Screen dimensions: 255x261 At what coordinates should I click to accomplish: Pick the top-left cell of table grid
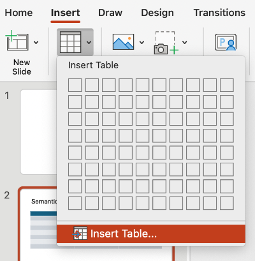point(75,85)
